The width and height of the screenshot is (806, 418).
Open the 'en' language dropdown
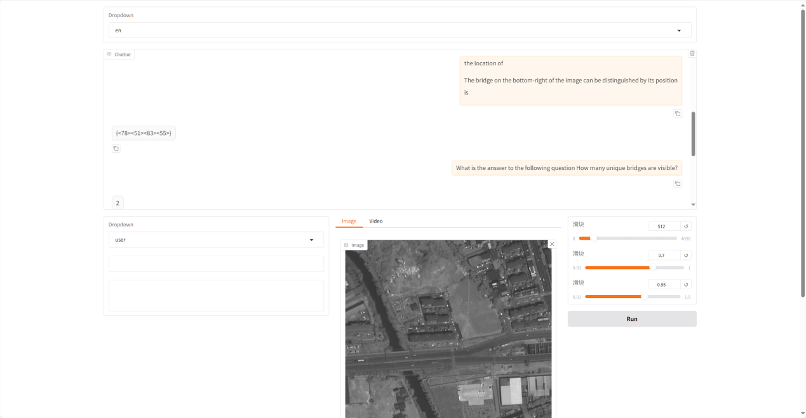[x=400, y=30]
